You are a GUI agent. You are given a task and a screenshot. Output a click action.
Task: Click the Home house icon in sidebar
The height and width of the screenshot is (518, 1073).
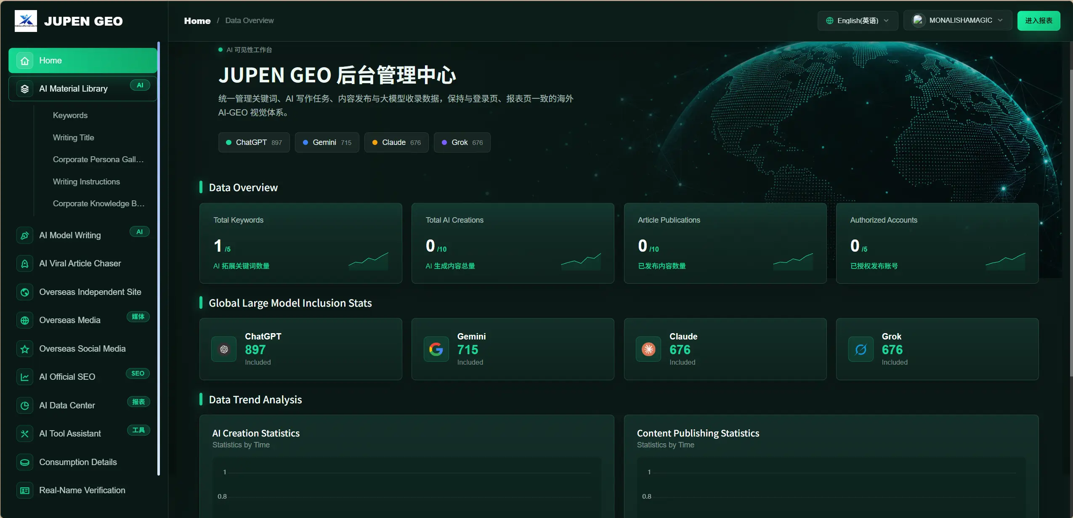pyautogui.click(x=25, y=61)
